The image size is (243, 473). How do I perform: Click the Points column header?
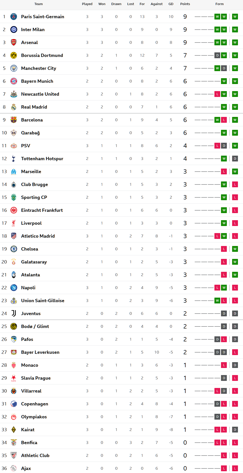pyautogui.click(x=185, y=4)
